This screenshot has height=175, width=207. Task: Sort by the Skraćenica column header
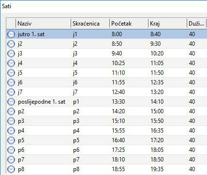coord(90,24)
